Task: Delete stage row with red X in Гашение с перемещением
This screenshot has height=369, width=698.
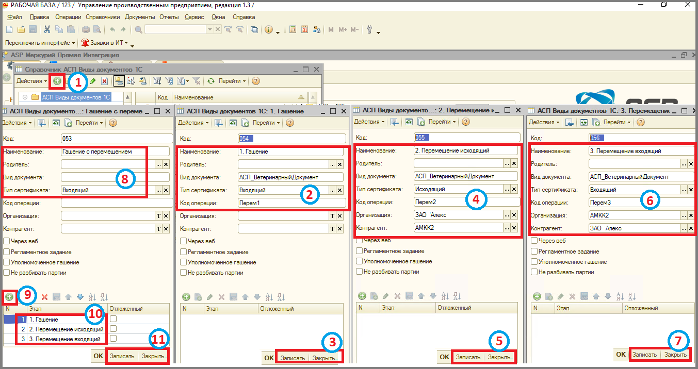Action: coord(44,297)
